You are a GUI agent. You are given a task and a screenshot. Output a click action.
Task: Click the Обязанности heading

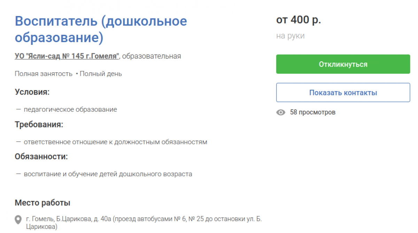(41, 156)
